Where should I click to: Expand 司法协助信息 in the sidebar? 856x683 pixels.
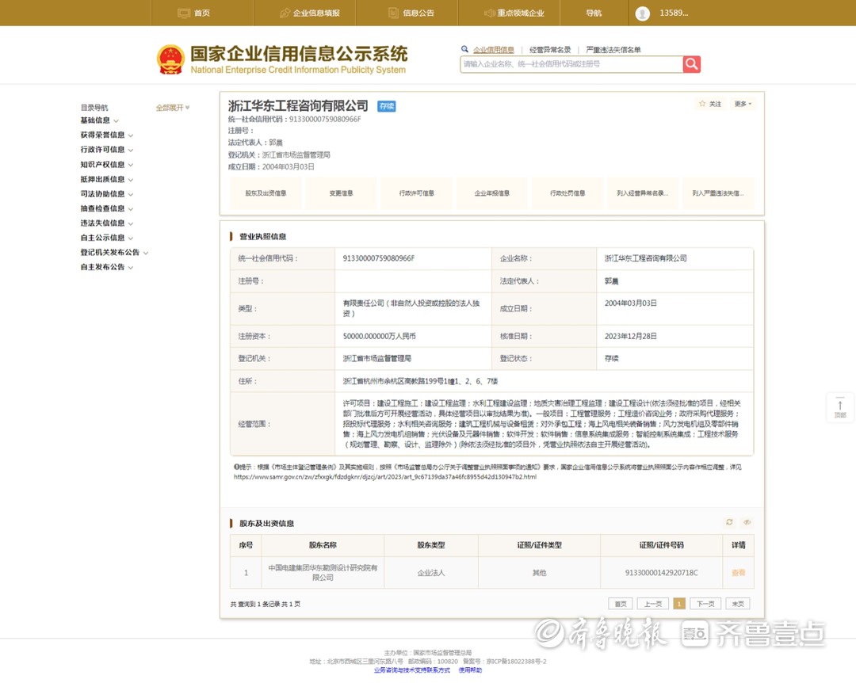[106, 194]
